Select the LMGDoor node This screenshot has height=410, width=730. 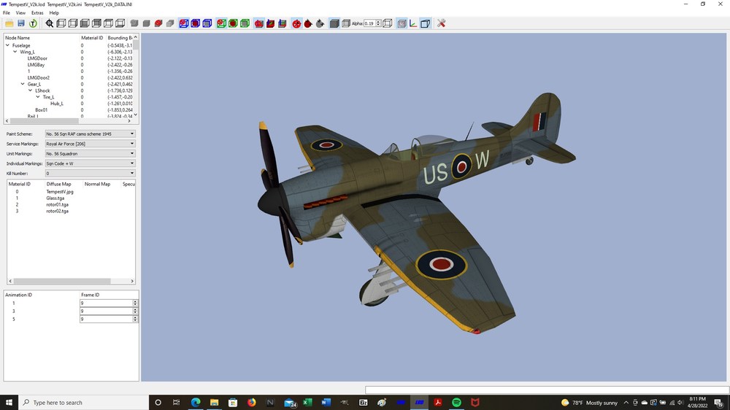(x=37, y=58)
